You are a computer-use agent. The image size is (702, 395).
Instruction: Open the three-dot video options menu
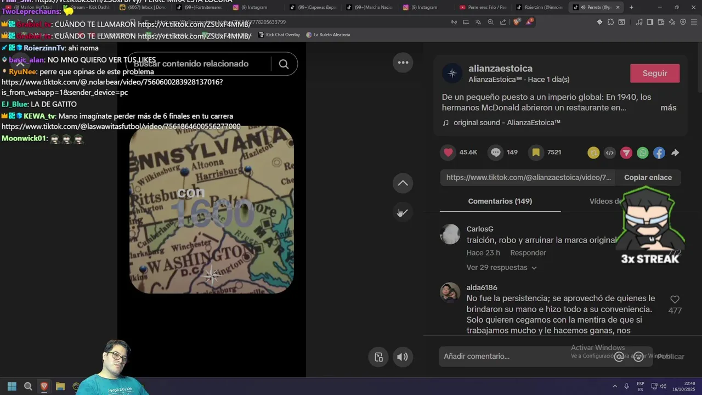click(403, 63)
